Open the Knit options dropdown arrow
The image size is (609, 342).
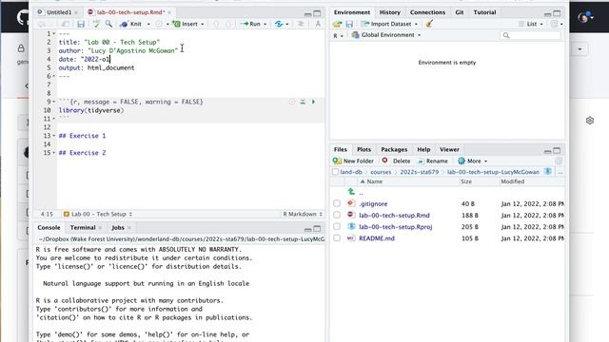[148, 24]
